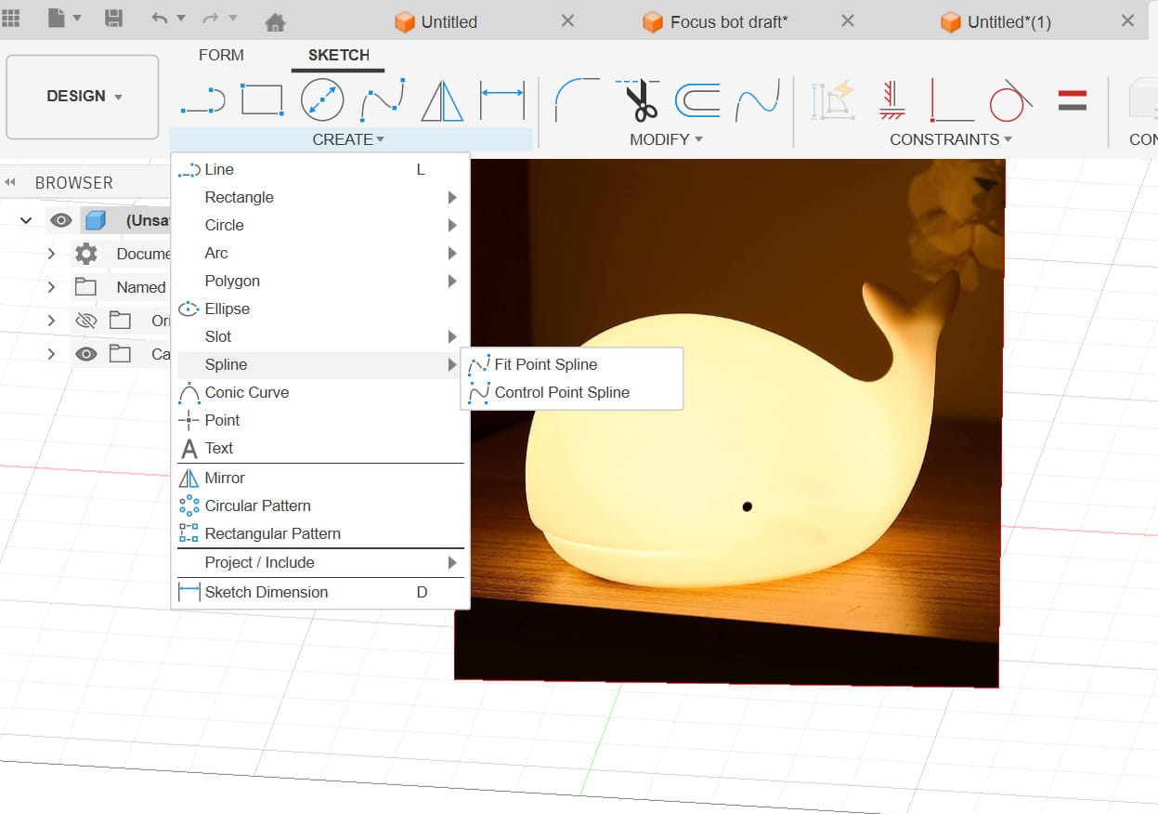Switch to the SKETCH tab
This screenshot has width=1158, height=814.
coord(339,56)
